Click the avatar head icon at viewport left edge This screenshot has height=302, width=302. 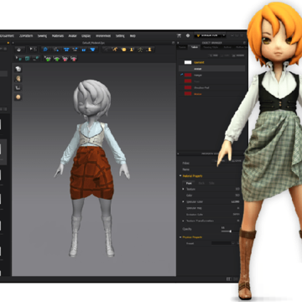[x=18, y=79]
